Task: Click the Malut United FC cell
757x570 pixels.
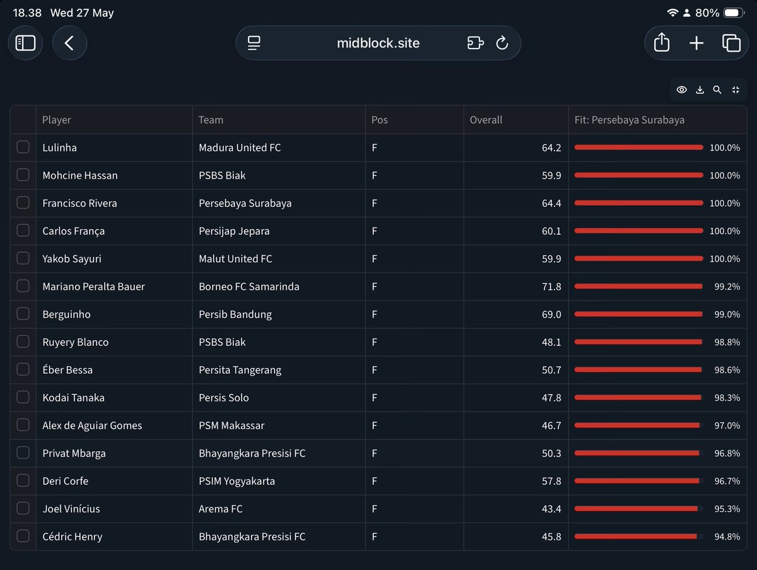Action: (x=279, y=259)
